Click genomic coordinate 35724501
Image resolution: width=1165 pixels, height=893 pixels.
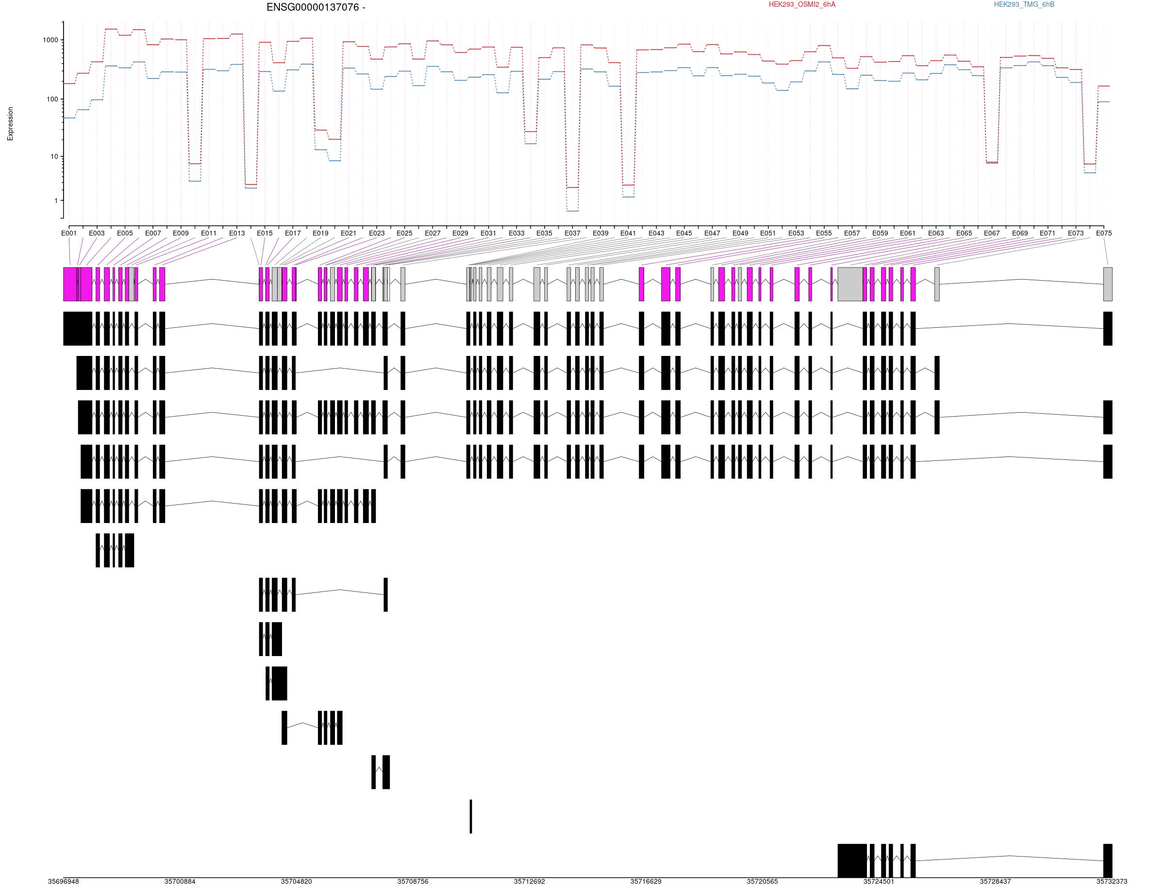pos(879,882)
